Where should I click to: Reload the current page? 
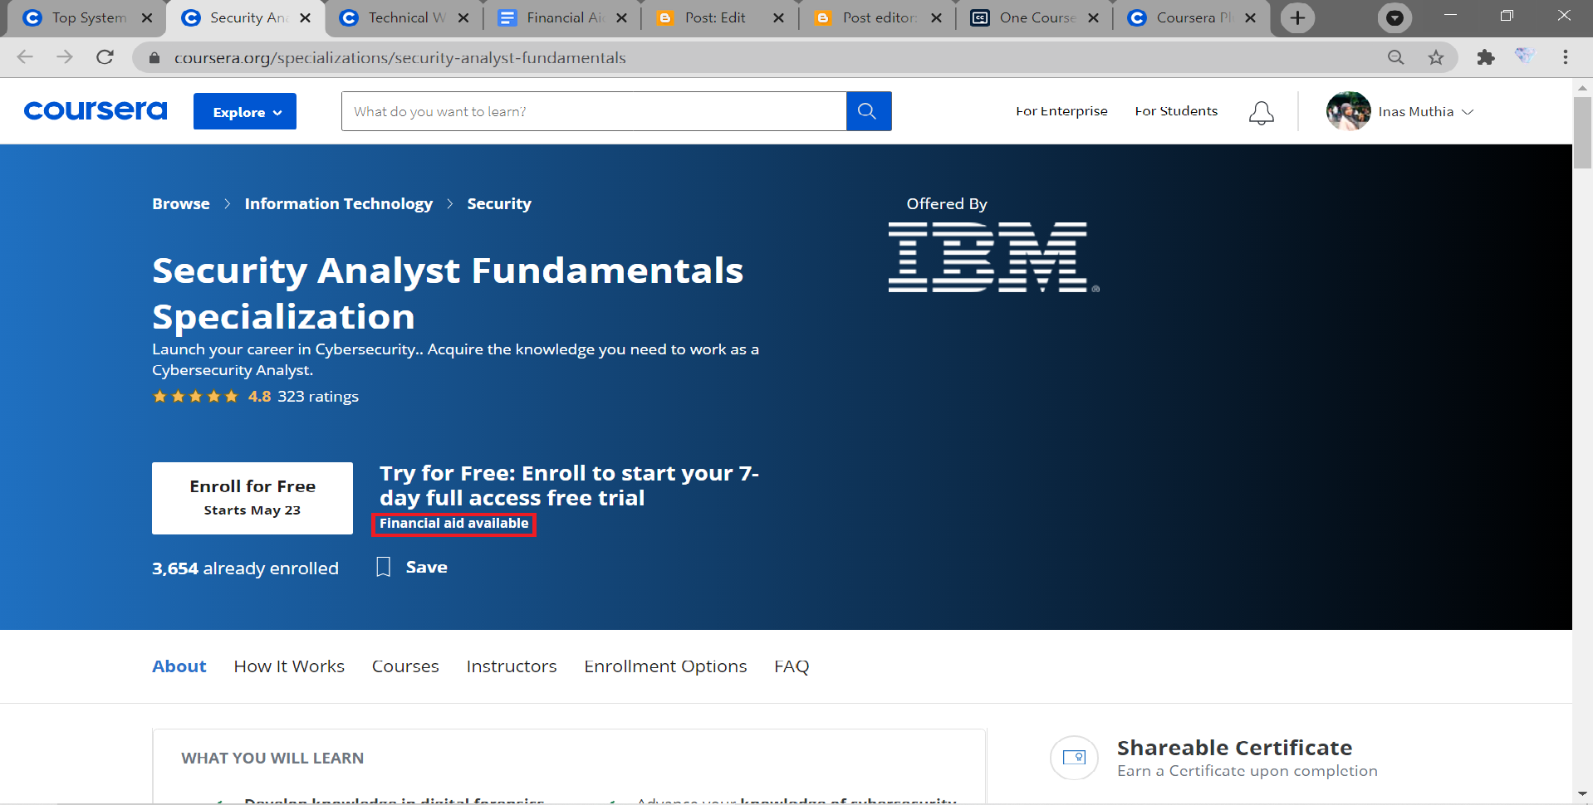point(105,57)
